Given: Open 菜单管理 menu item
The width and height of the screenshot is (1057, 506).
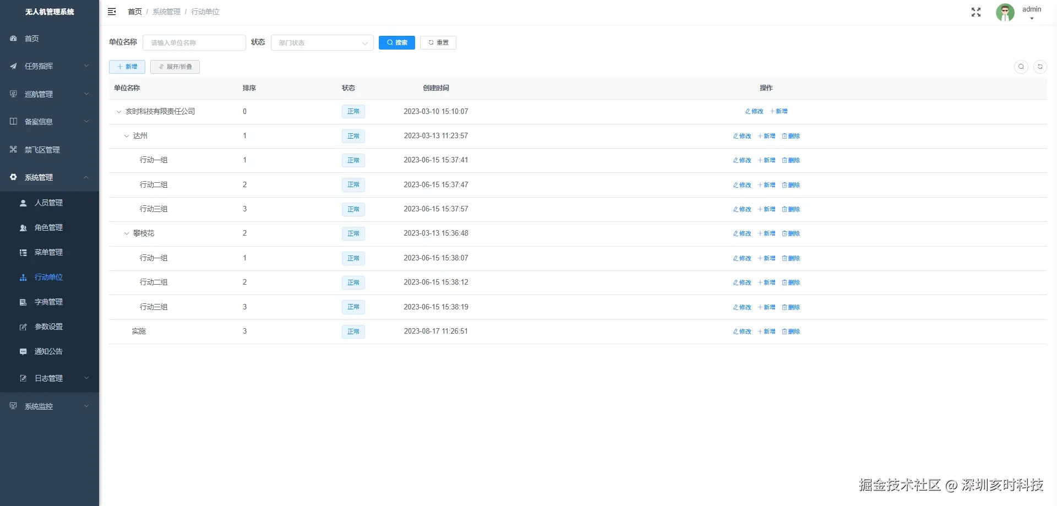Looking at the screenshot, I should [50, 253].
